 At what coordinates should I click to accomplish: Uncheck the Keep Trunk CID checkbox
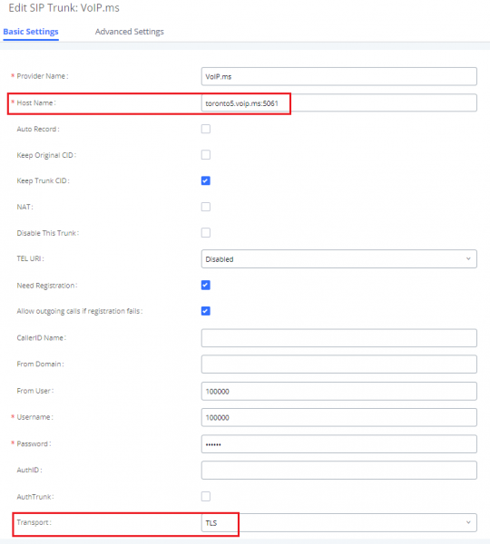pyautogui.click(x=206, y=180)
